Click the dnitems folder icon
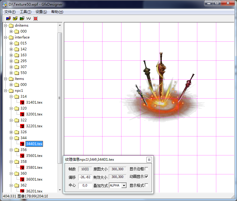Viewport: 237px width, 201px height. point(11,25)
